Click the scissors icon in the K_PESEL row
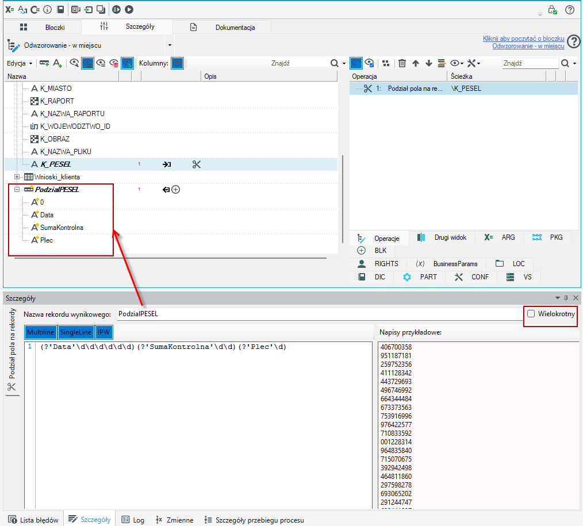583x526 pixels. tap(196, 164)
